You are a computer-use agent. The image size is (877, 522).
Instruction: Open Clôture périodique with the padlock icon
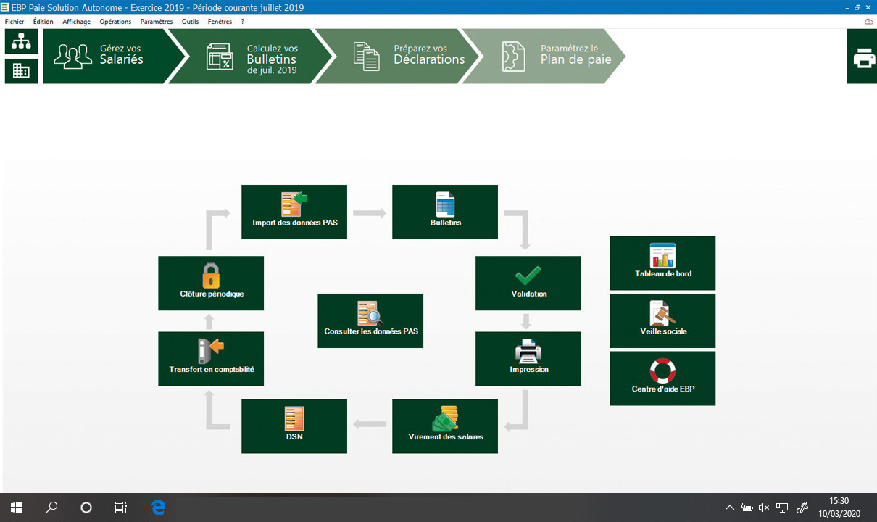(210, 283)
